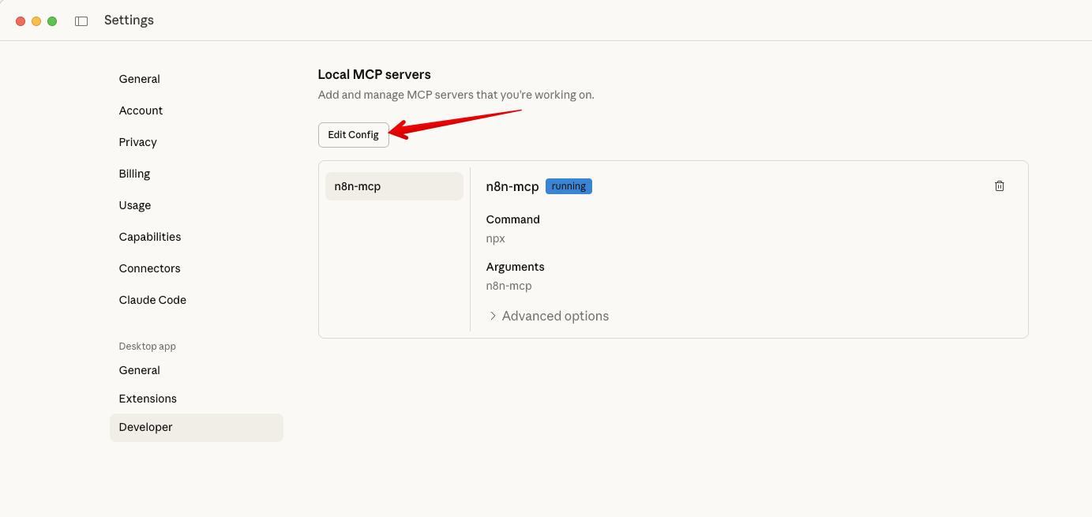Select the Developer settings tab
The height and width of the screenshot is (517, 1092).
pos(146,427)
